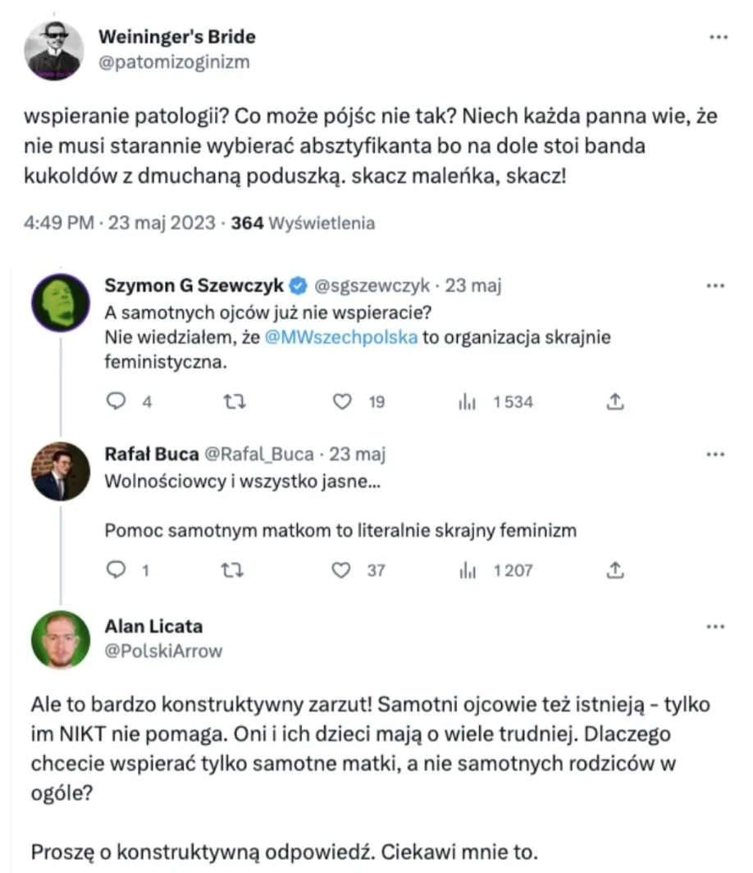Reply to Rafał Buca's tweet
The height and width of the screenshot is (873, 753).
(x=116, y=569)
